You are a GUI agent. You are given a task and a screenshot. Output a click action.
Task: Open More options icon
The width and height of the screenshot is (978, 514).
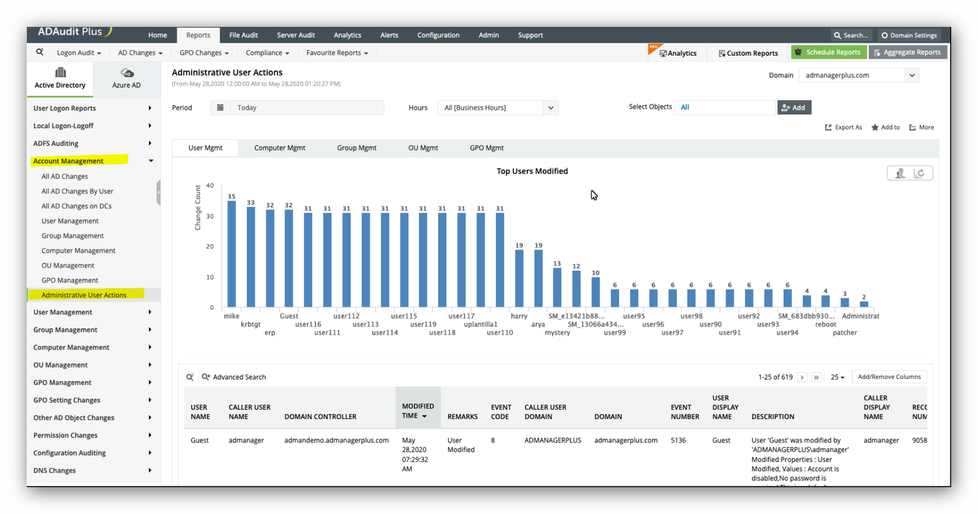(913, 127)
